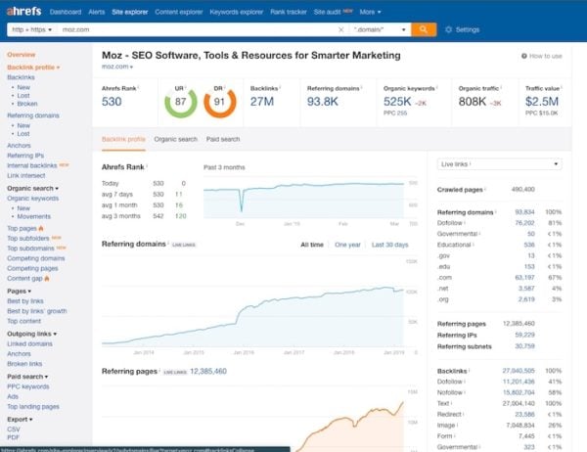Viewport: 587px width, 452px height.
Task: Switch to the Organic search tab
Action: (174, 139)
